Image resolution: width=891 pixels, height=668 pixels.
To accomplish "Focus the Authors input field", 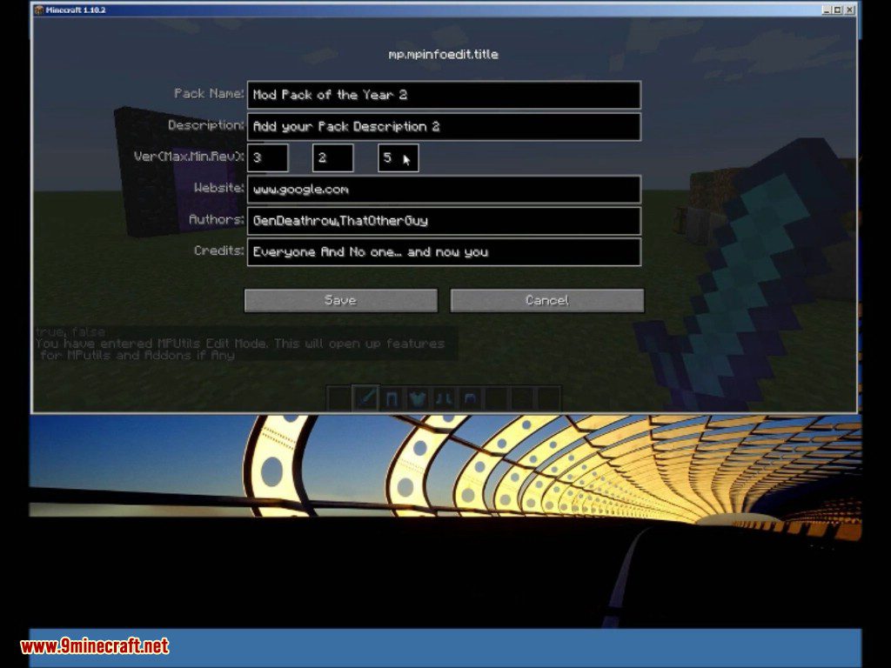I will tap(445, 221).
